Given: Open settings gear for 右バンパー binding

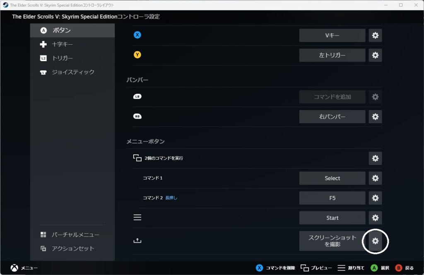Looking at the screenshot, I should coord(375,117).
